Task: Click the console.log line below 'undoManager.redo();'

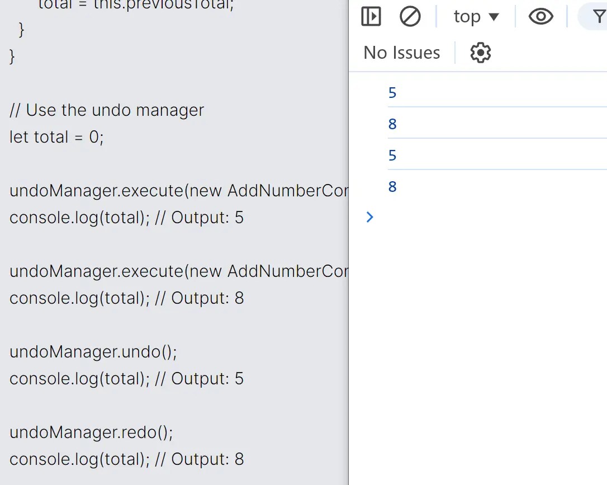Action: [127, 459]
